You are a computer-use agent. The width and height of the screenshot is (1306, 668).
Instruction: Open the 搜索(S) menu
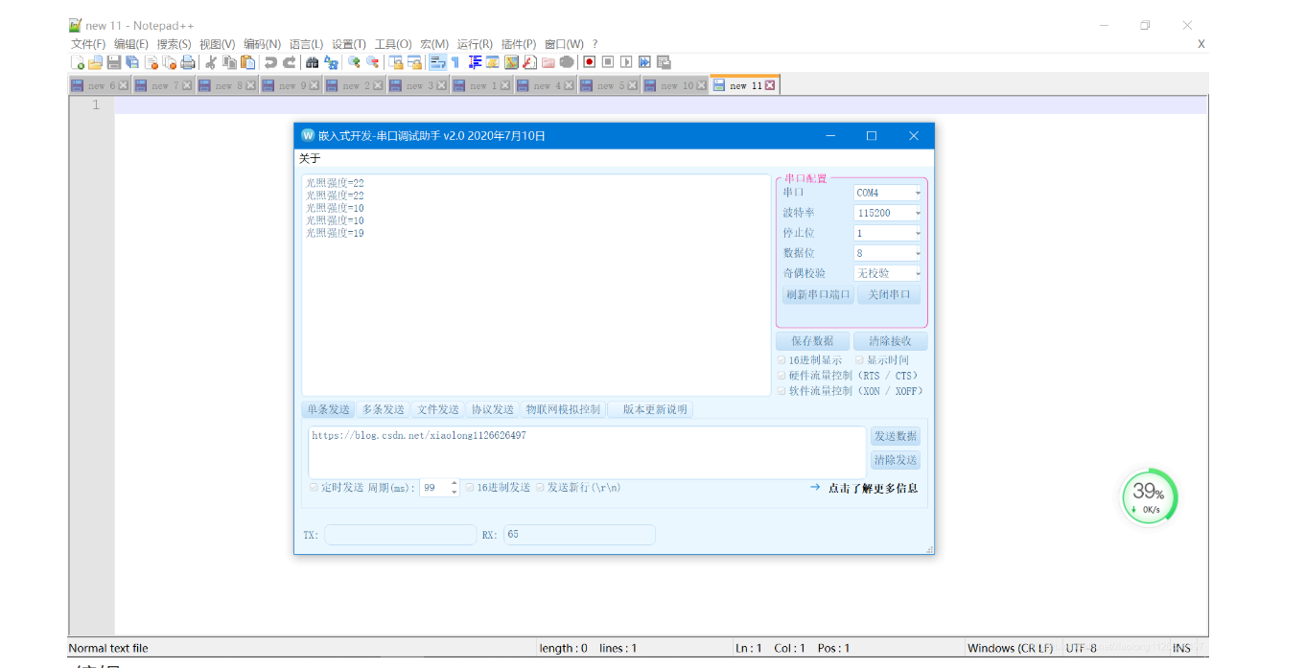174,44
